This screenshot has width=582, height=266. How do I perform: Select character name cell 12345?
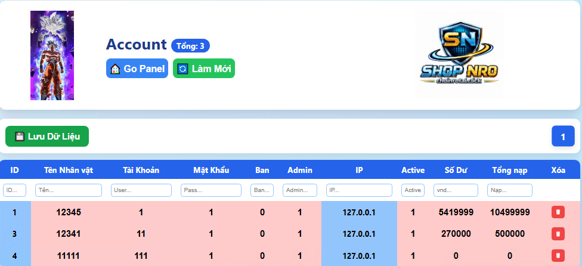(x=69, y=212)
